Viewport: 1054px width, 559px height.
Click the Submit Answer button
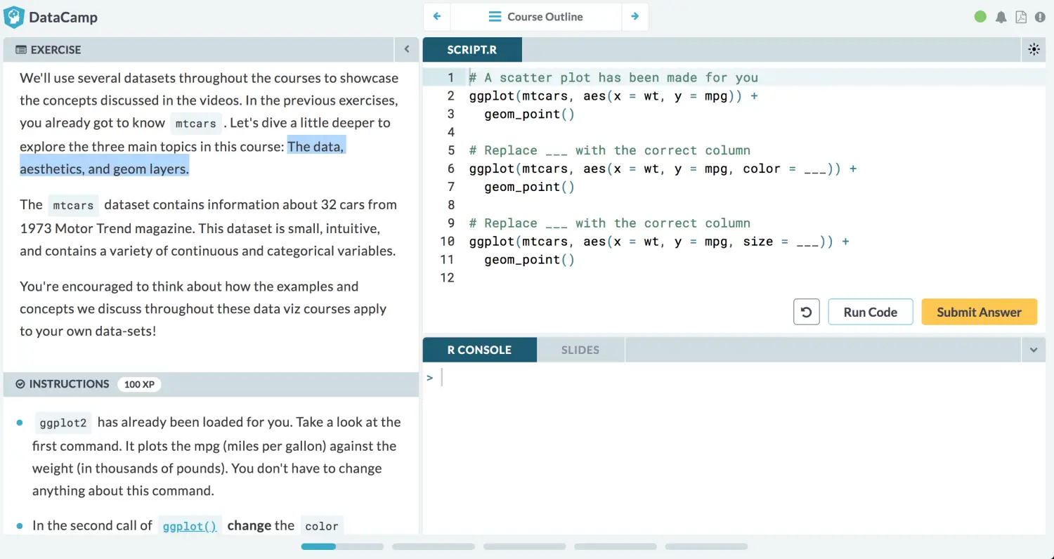(979, 312)
